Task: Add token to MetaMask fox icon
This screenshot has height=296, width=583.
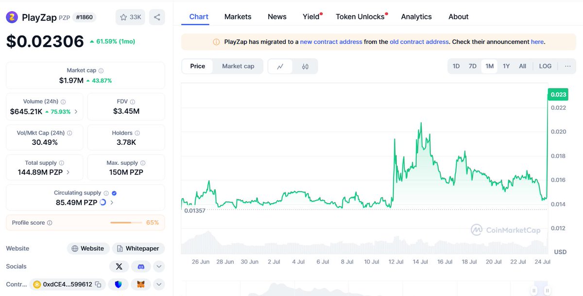Action: [x=141, y=284]
